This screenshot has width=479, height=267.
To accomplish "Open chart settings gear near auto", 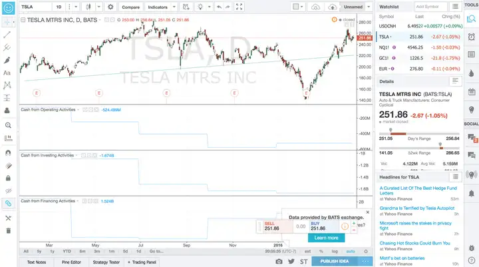I will [366, 252].
